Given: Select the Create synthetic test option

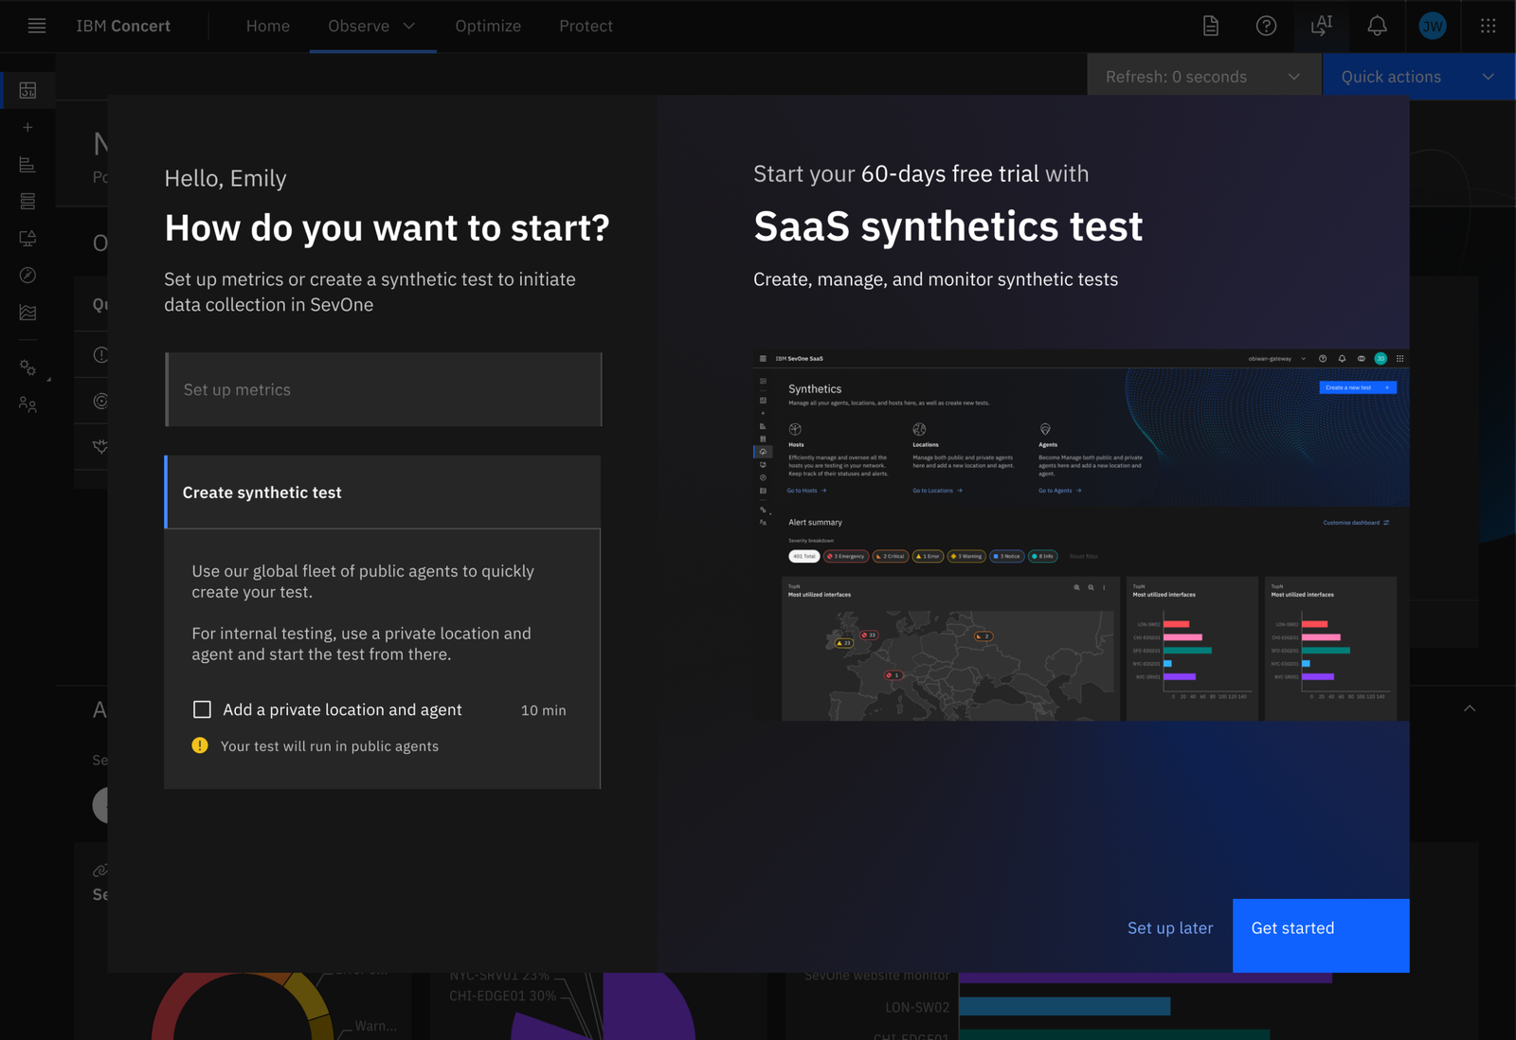Looking at the screenshot, I should click(383, 493).
